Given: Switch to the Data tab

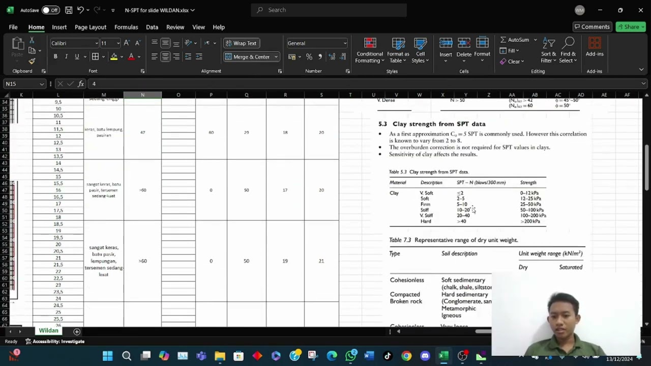Looking at the screenshot, I should point(152,27).
